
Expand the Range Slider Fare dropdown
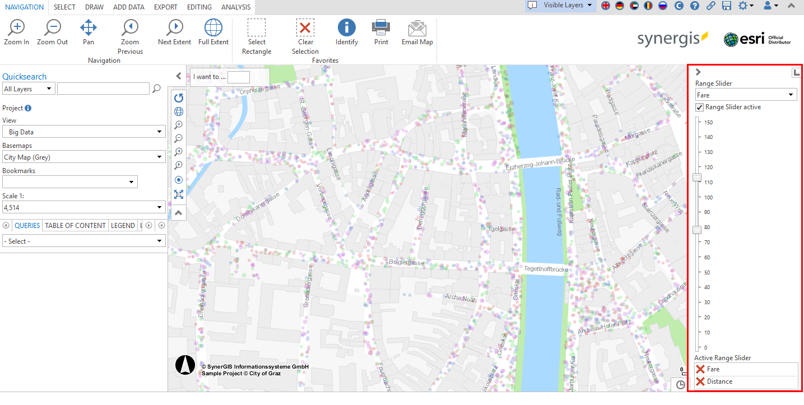pyautogui.click(x=746, y=95)
